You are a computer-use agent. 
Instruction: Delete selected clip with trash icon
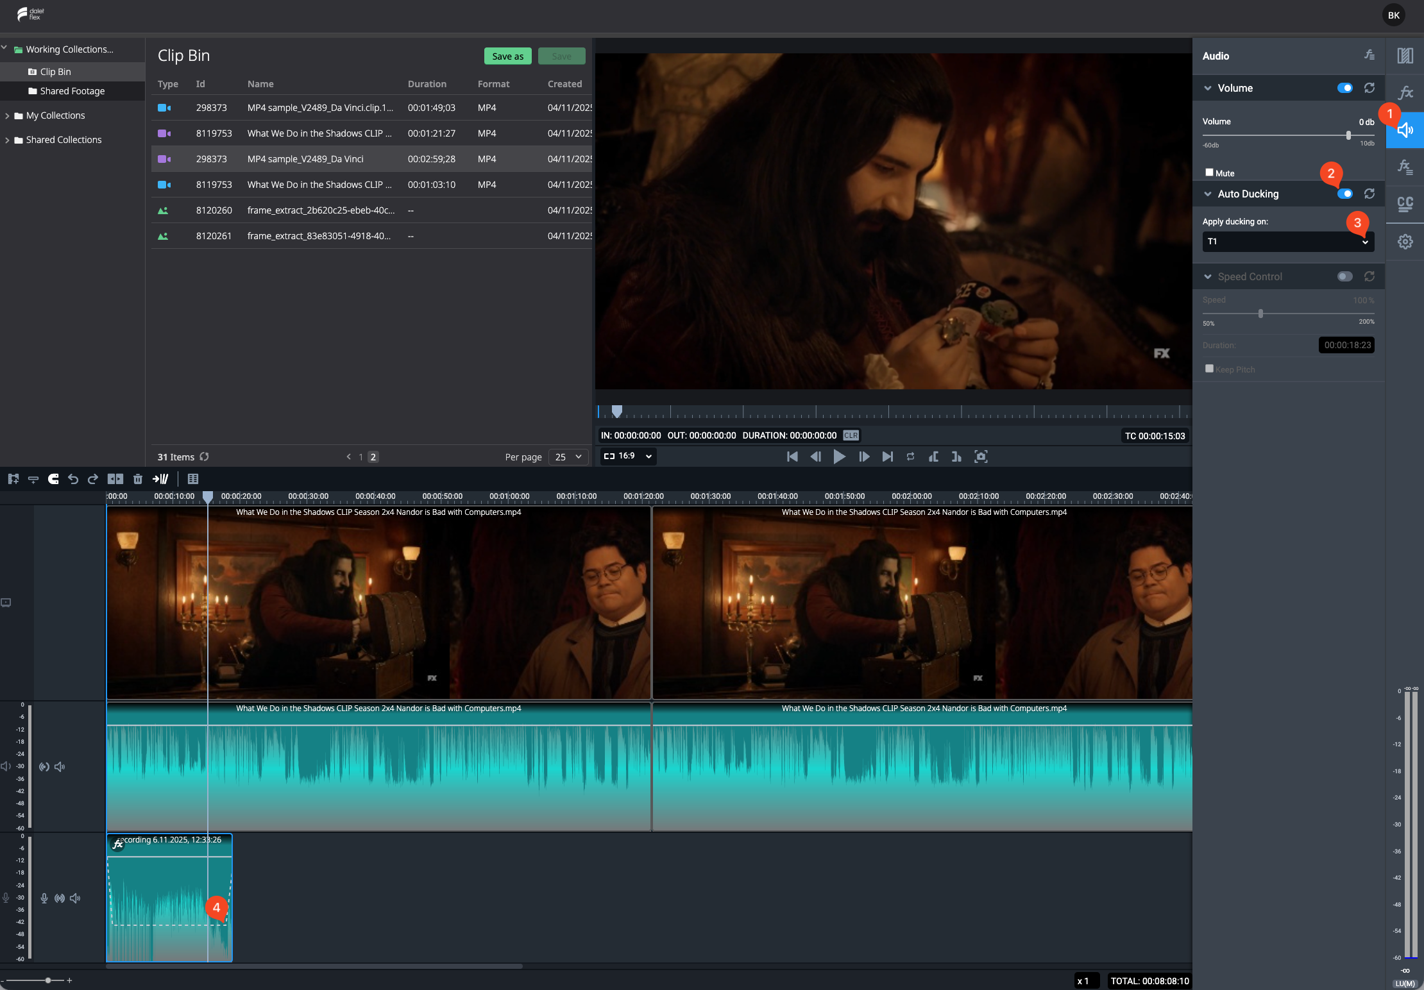tap(137, 479)
